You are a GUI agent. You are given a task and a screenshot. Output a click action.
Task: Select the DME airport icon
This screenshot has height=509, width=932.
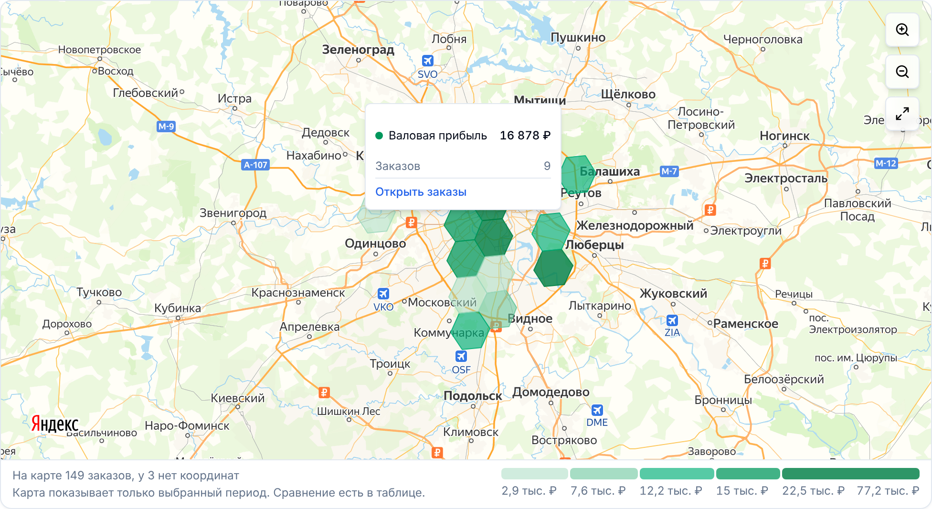coord(597,410)
